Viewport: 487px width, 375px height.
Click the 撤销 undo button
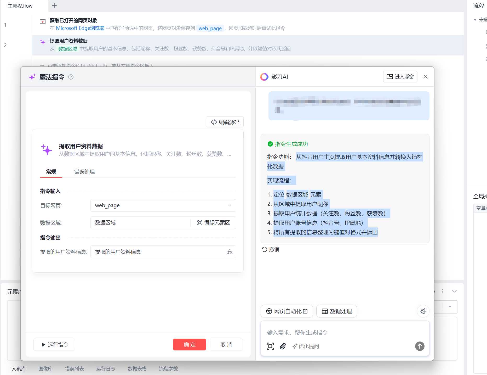[x=271, y=249]
